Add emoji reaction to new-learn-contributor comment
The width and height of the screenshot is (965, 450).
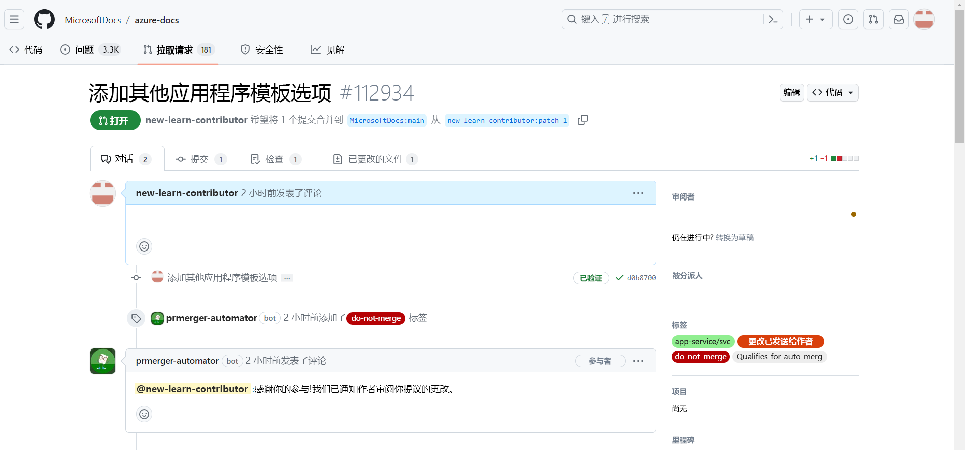coord(144,246)
